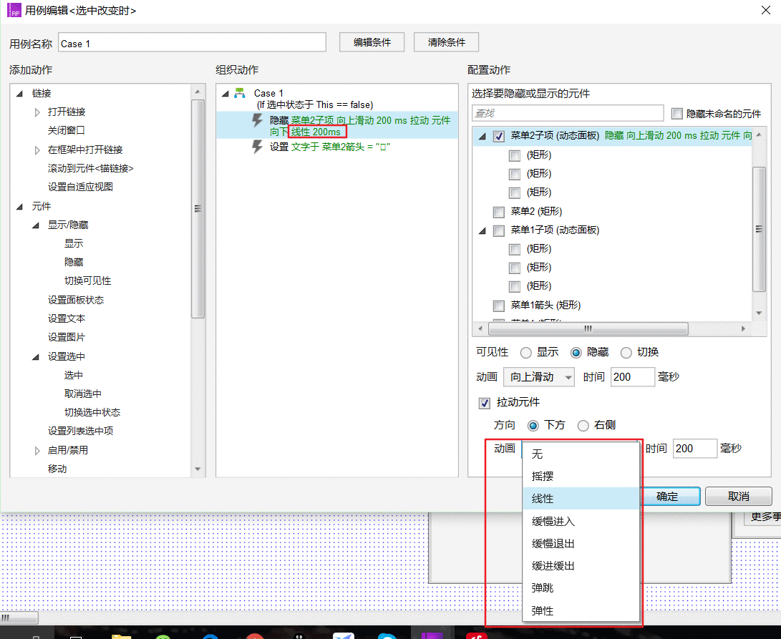The image size is (781, 639).
Task: Click the 确定 button
Action: click(667, 496)
